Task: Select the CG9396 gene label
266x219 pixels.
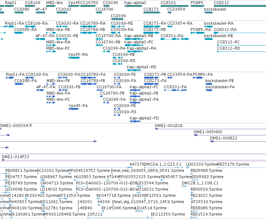Action: pyautogui.click(x=110, y=3)
